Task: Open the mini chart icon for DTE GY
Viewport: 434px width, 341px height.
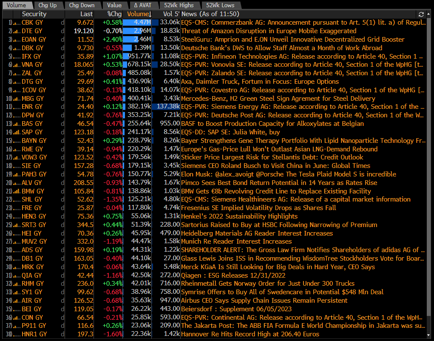Action: (x=17, y=32)
